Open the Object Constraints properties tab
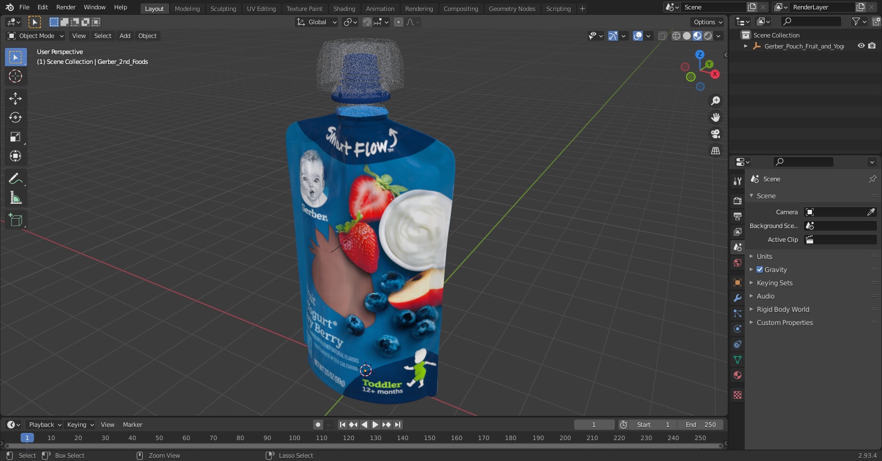 [x=738, y=344]
